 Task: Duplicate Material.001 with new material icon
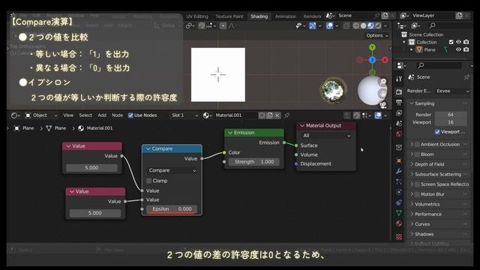tap(270, 115)
